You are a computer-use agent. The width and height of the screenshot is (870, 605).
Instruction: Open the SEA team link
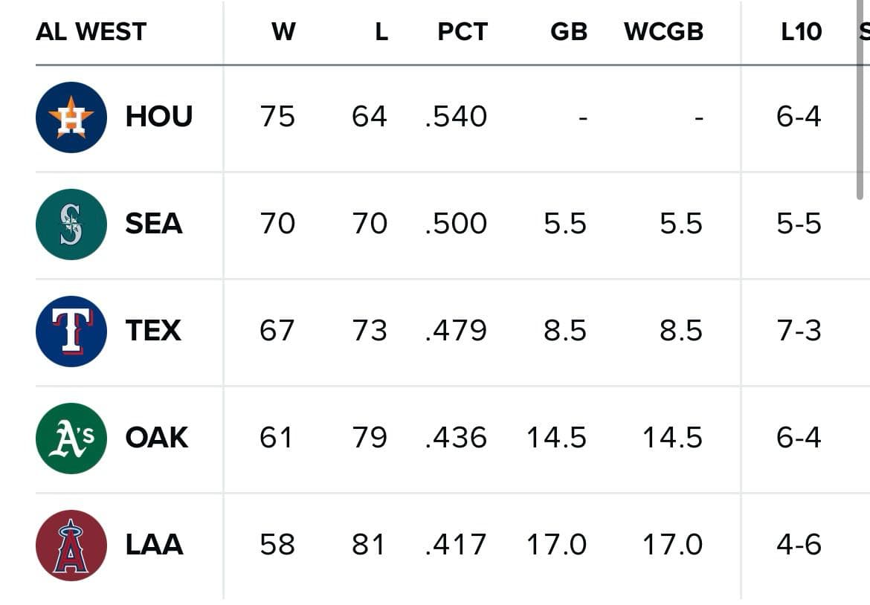click(153, 224)
